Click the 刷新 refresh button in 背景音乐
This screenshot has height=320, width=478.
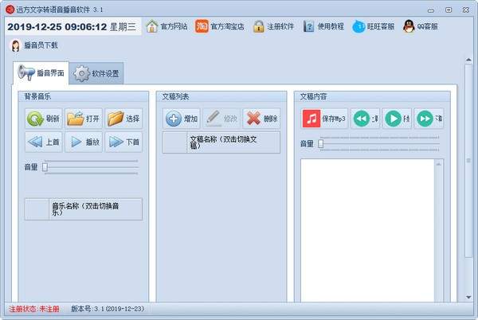[x=43, y=119]
